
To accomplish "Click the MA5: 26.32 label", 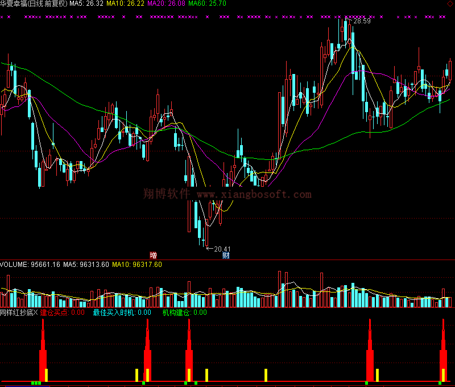I will (86, 3).
